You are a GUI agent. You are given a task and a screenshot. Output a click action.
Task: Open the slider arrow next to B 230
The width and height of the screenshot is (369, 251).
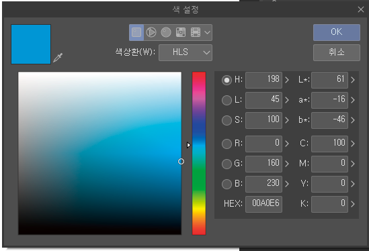point(287,184)
